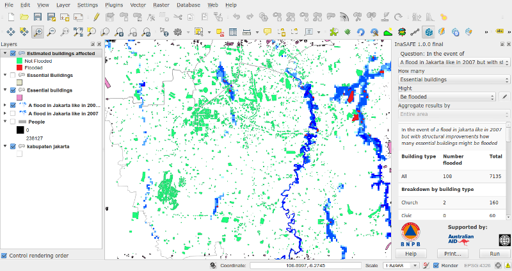Open the attribute table icon
The height and width of the screenshot is (271, 512).
coord(233,31)
